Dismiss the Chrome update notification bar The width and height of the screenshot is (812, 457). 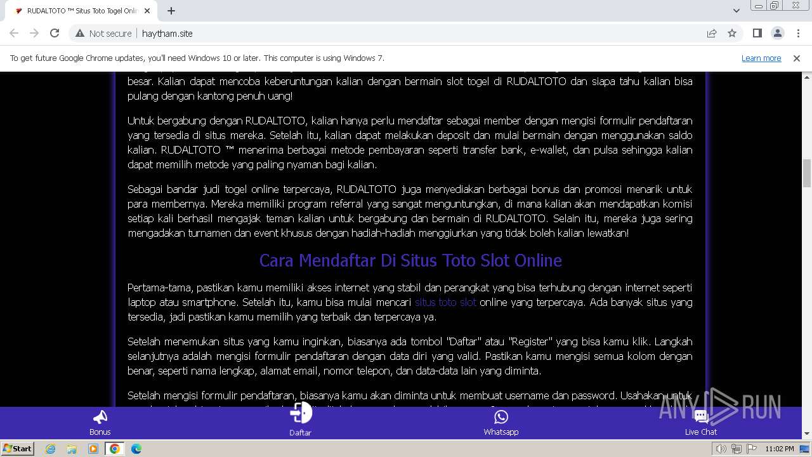tap(797, 58)
